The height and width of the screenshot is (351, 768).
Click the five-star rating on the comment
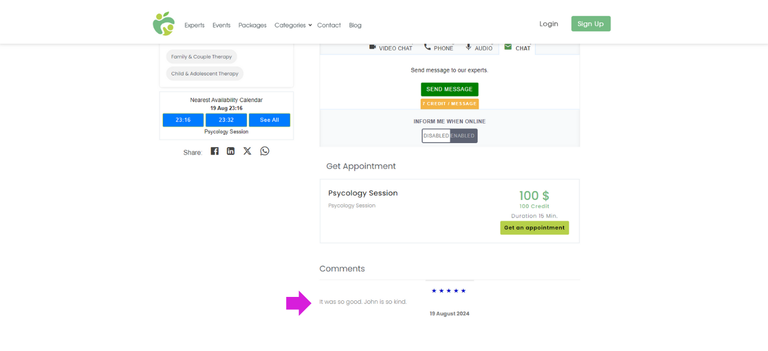click(449, 291)
